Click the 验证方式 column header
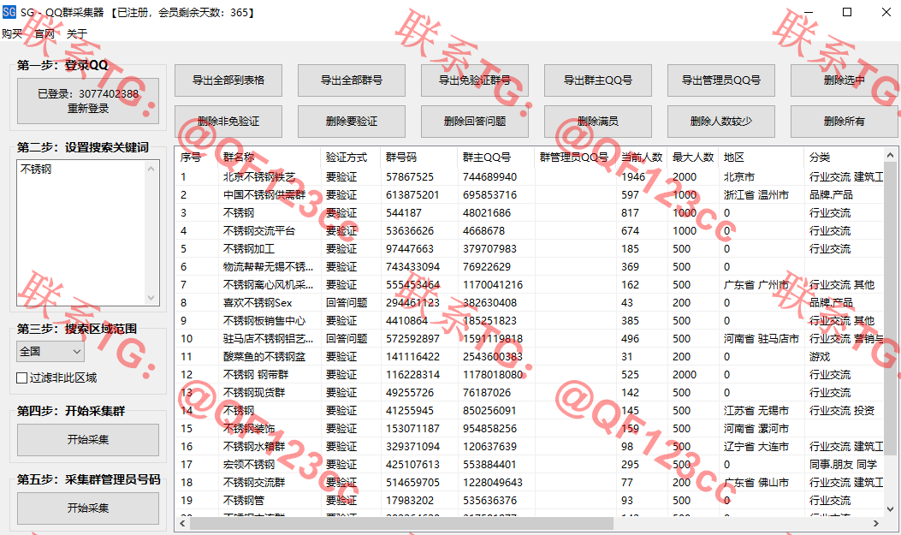 (351, 157)
